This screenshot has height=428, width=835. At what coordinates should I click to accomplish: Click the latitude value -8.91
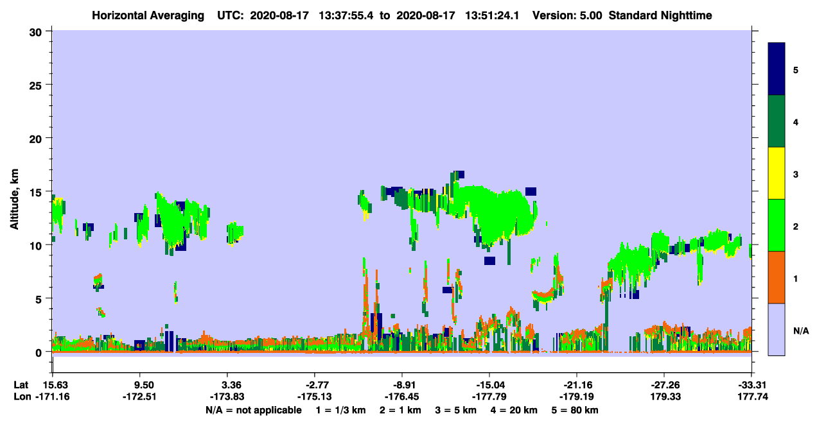(x=401, y=385)
